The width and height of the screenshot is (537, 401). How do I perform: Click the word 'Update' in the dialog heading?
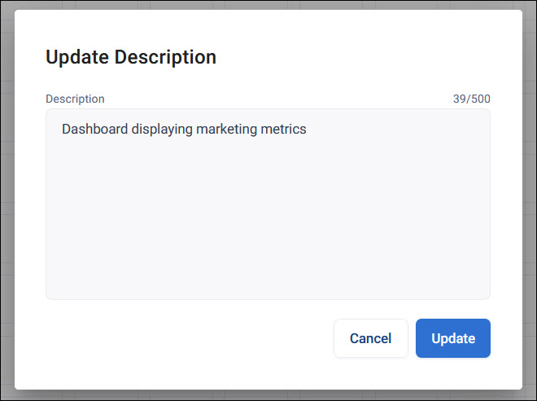tap(78, 57)
